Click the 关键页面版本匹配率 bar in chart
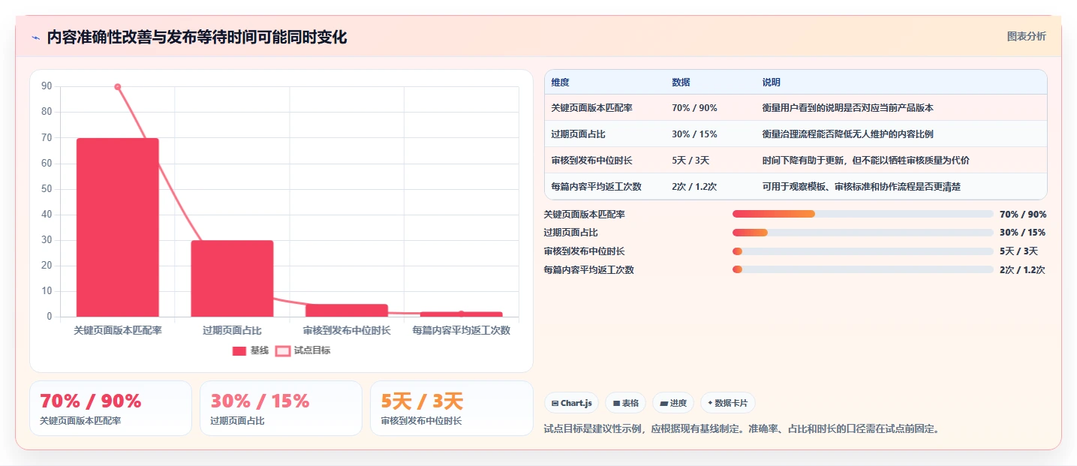 [x=118, y=227]
